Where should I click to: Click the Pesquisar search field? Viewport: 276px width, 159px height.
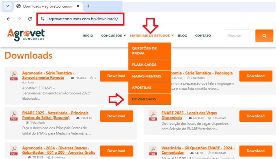240,36
